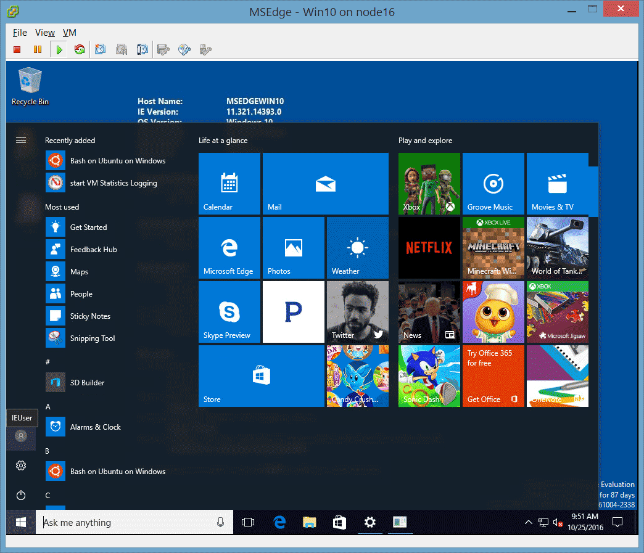Open the Microsoft Jigsaw tile
Image resolution: width=644 pixels, height=553 pixels.
tap(557, 311)
